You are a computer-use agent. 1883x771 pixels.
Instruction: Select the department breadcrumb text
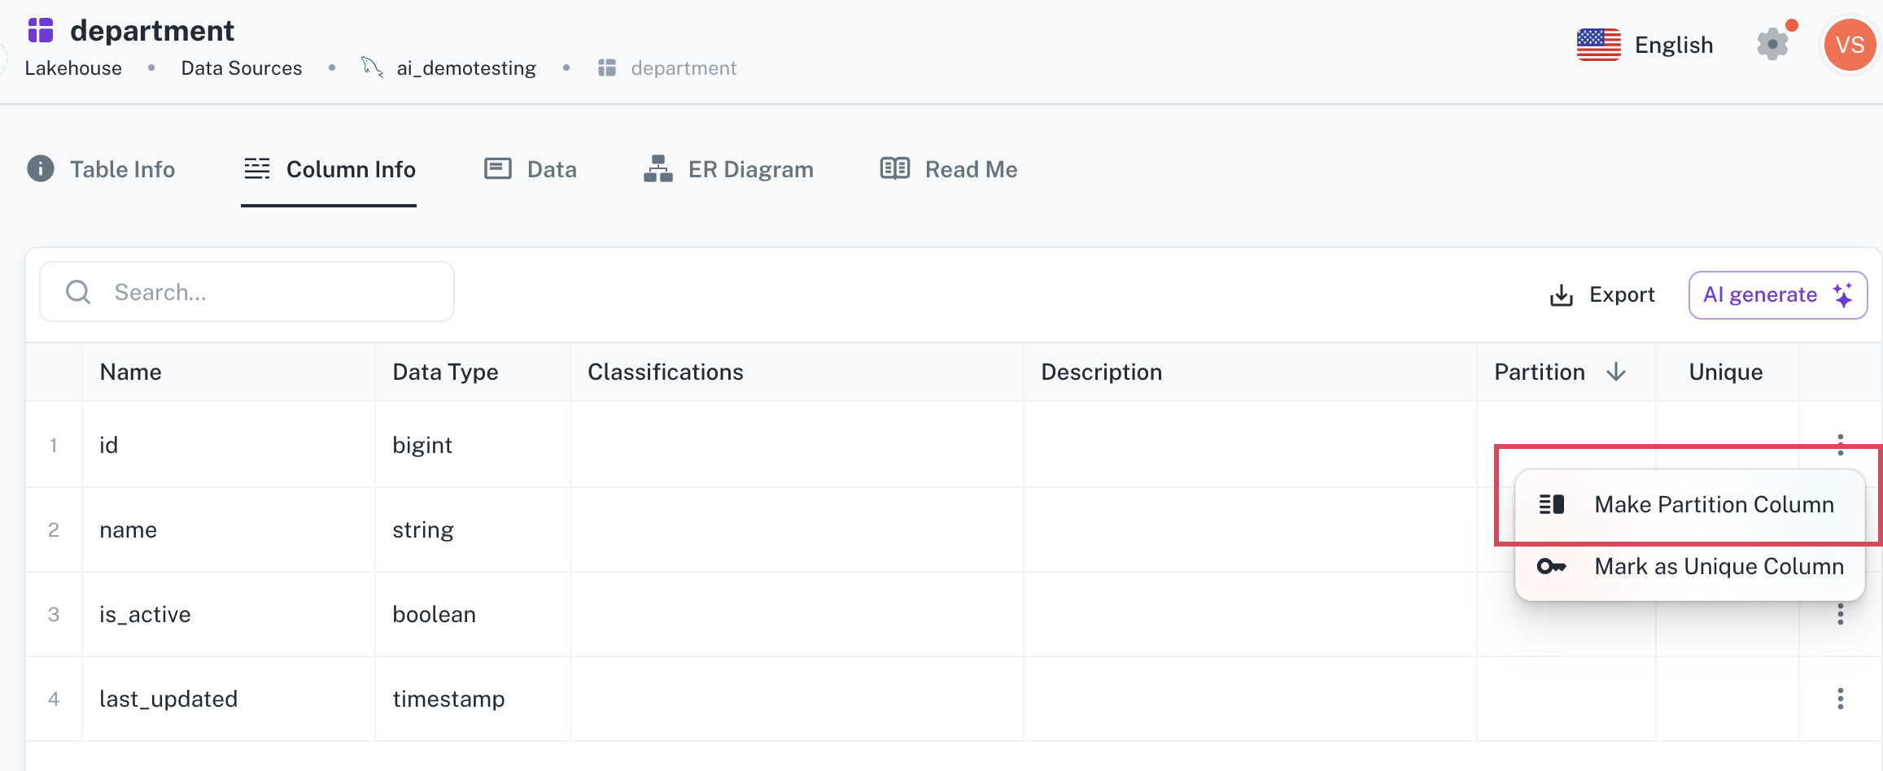coord(684,68)
